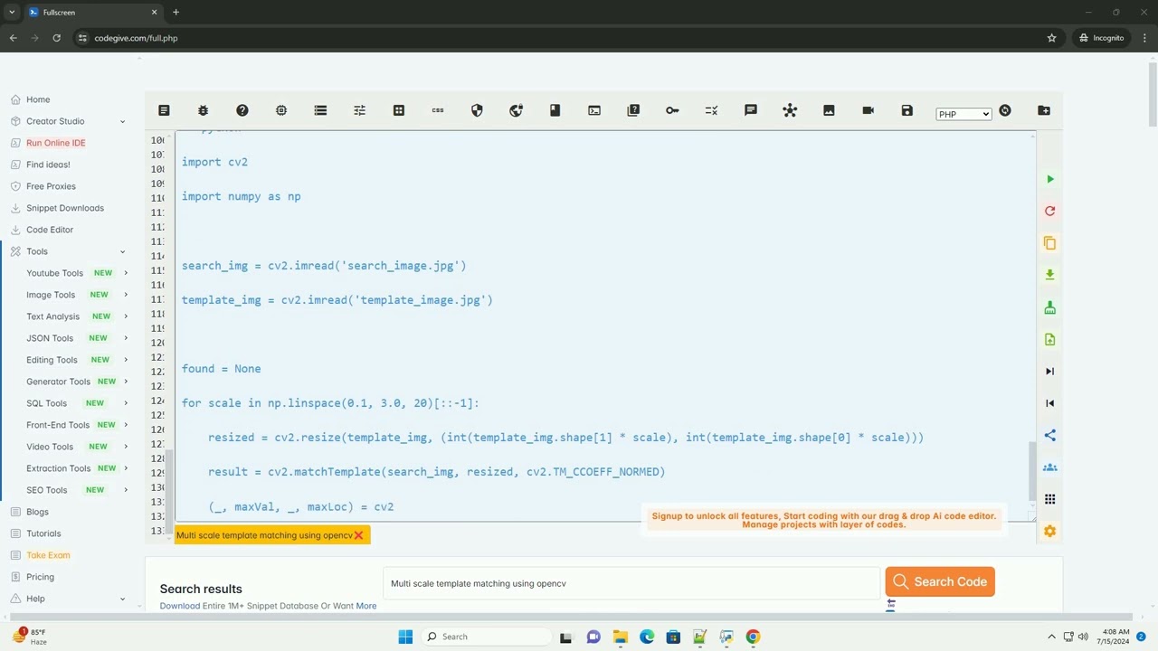Open the orange settings gear icon
The width and height of the screenshot is (1158, 651).
coord(1050,531)
